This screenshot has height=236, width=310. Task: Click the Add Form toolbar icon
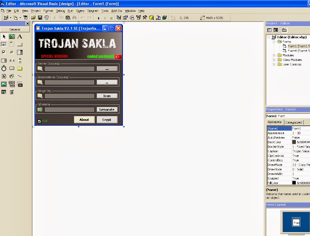coord(15,18)
